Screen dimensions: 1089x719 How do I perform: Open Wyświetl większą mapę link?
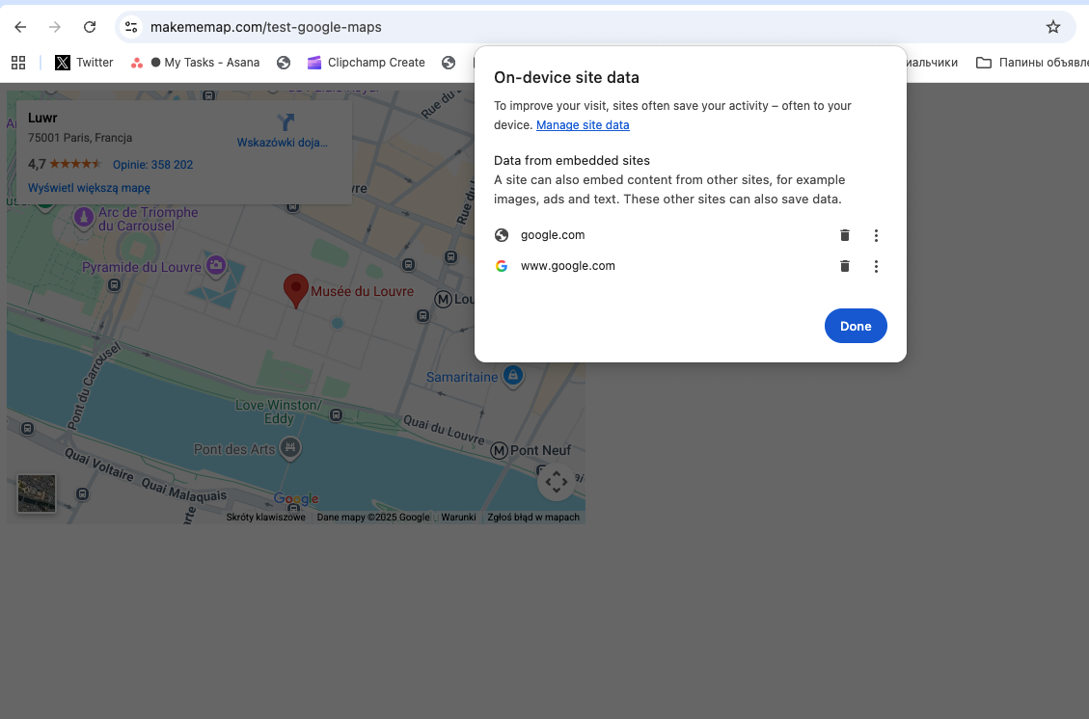(89, 188)
